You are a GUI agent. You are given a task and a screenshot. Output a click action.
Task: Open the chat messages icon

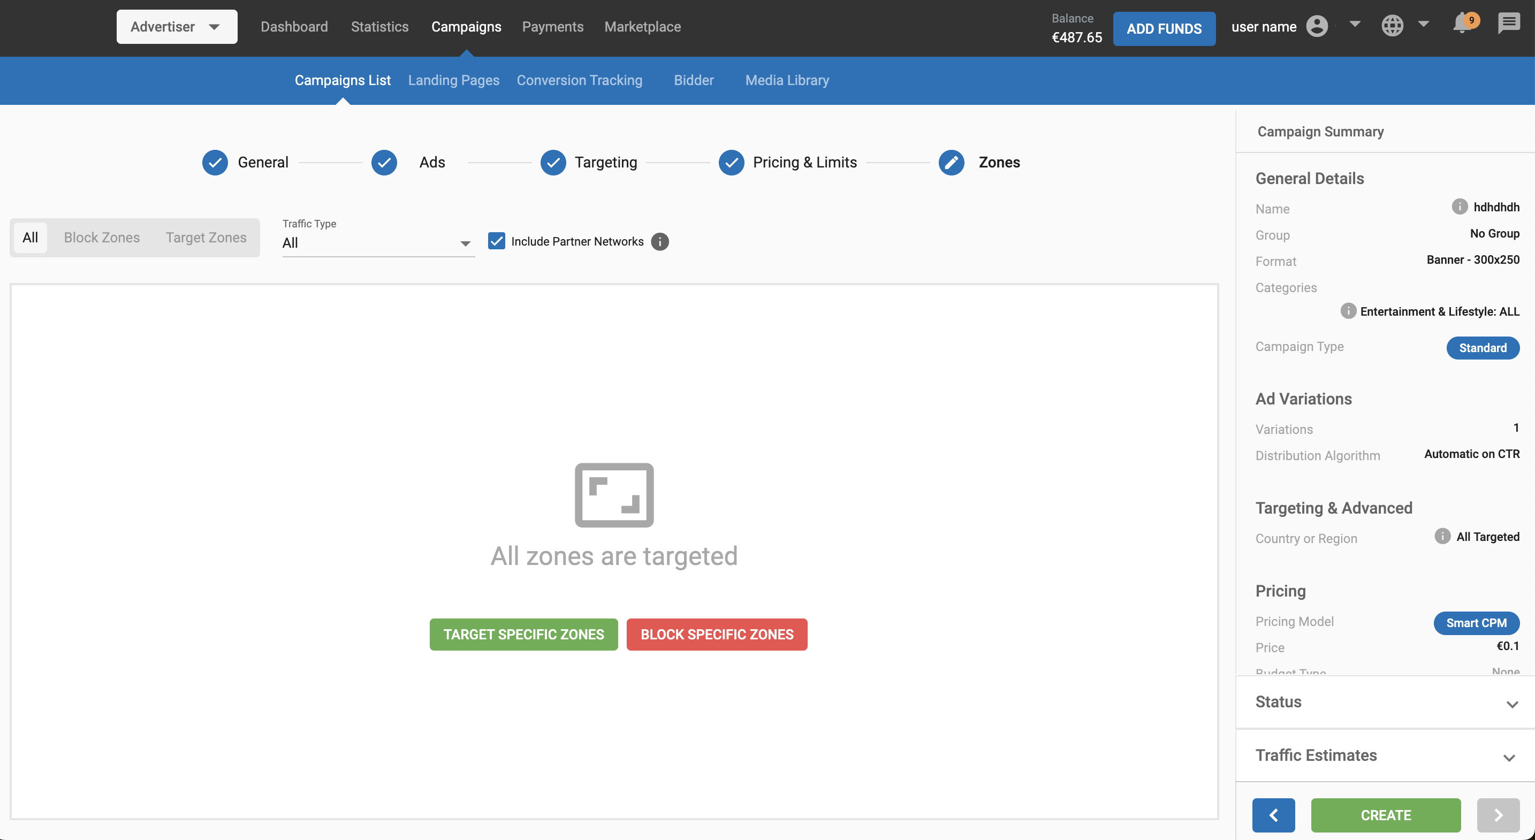[1509, 25]
